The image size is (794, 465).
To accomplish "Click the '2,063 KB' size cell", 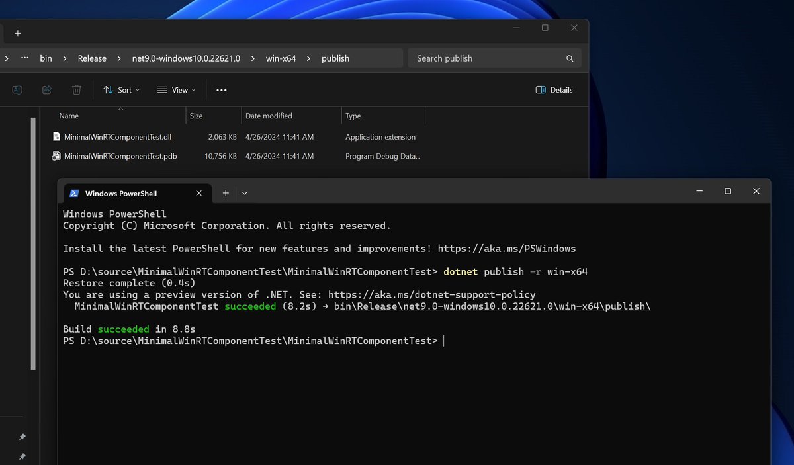I will 222,137.
